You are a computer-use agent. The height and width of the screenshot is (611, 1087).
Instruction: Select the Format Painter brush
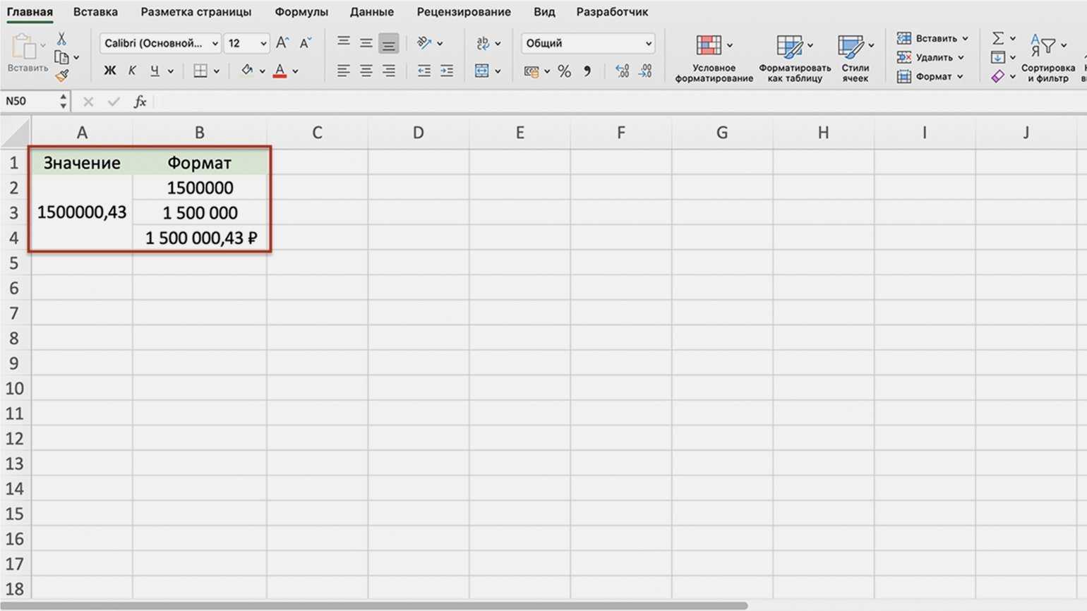tap(62, 75)
